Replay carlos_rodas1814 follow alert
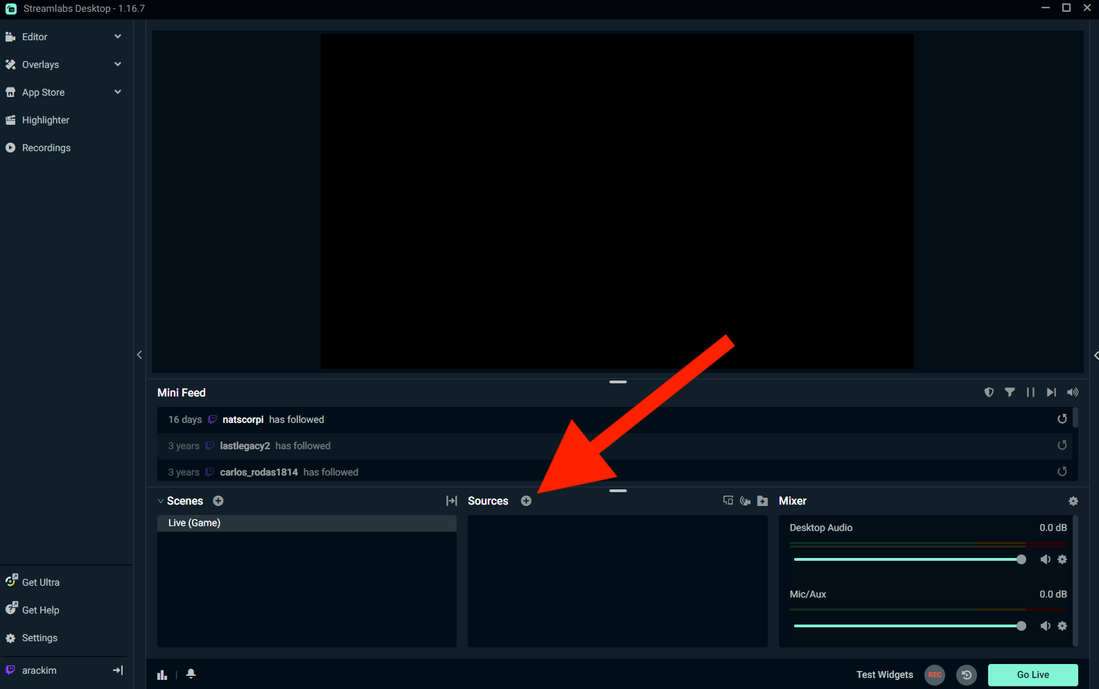Viewport: 1099px width, 689px height. (1062, 471)
